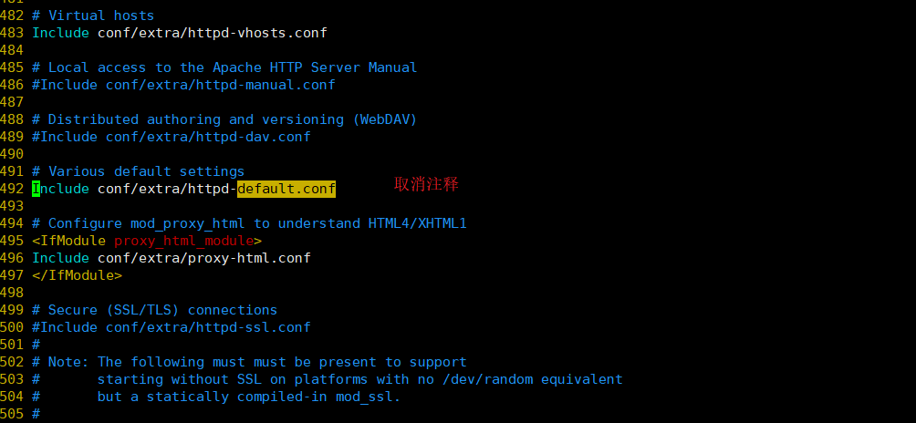Click the #Include httpd-manual.conf line
This screenshot has width=916, height=423.
click(x=183, y=85)
